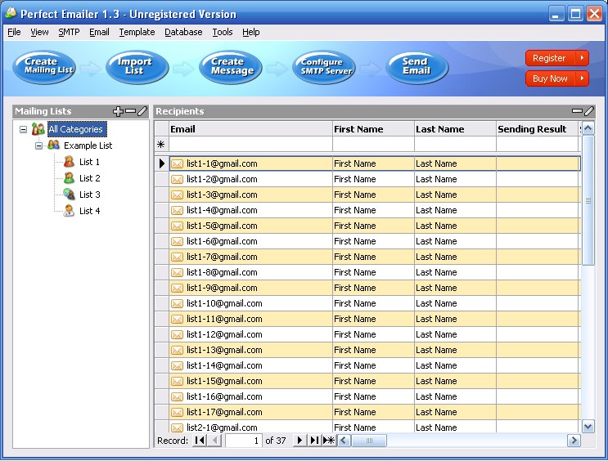Screen dimensions: 608x461
Task: Click the record number input field
Action: pos(243,441)
